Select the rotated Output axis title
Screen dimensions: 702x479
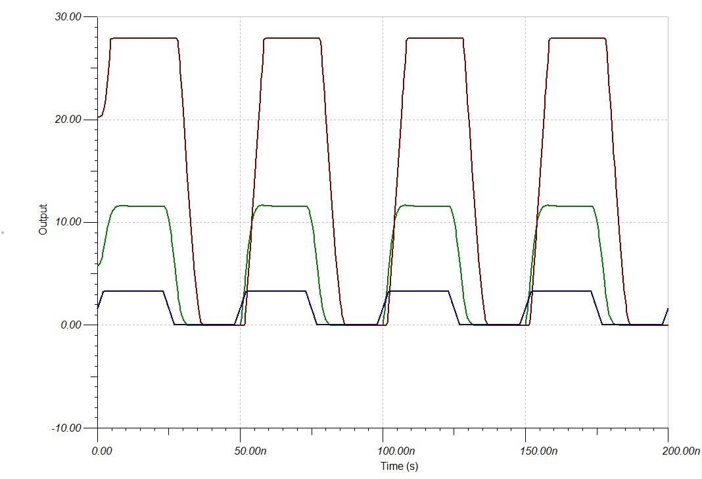click(43, 219)
